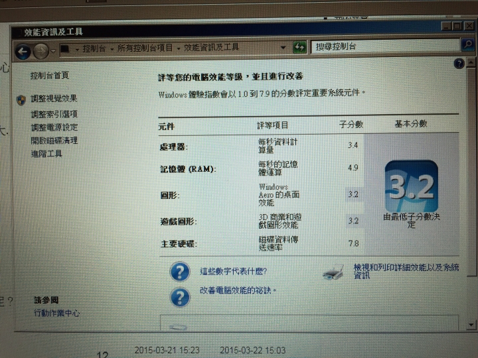
Task: Select the 主要硬碟 row label
Action: pyautogui.click(x=179, y=244)
